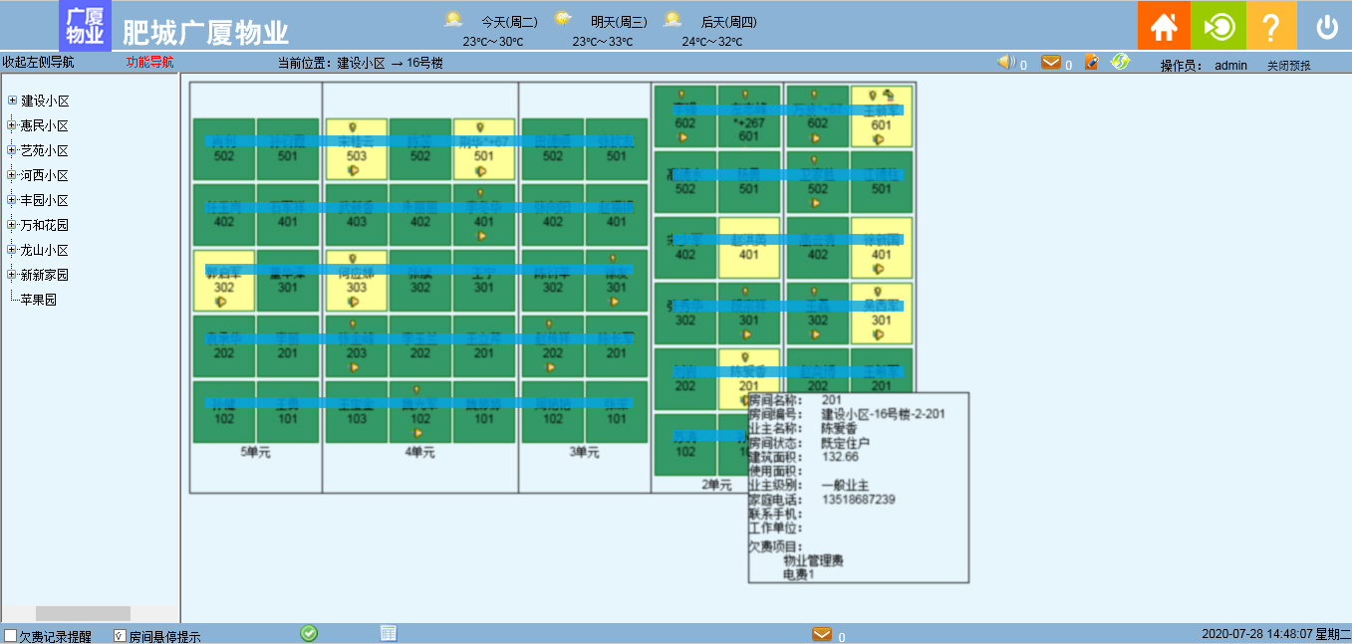Expand the 艺苑小区 tree node
The width and height of the screenshot is (1352, 644).
coord(12,150)
